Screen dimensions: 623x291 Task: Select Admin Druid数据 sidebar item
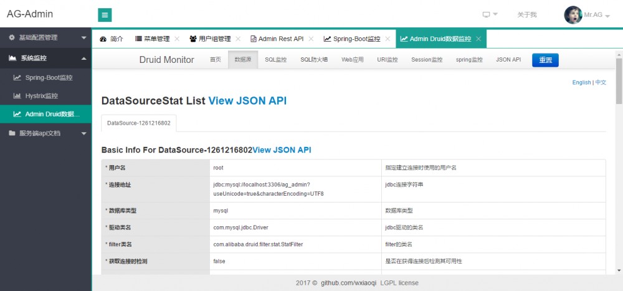45,114
